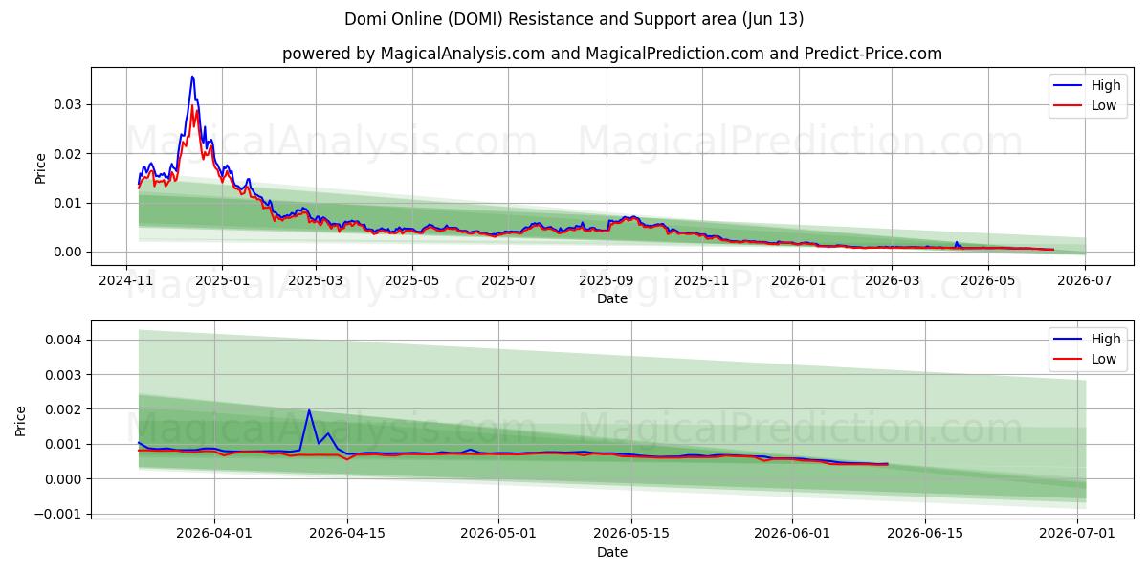
Task: Click the '0.02' price tick on top chart
Action: (x=69, y=154)
